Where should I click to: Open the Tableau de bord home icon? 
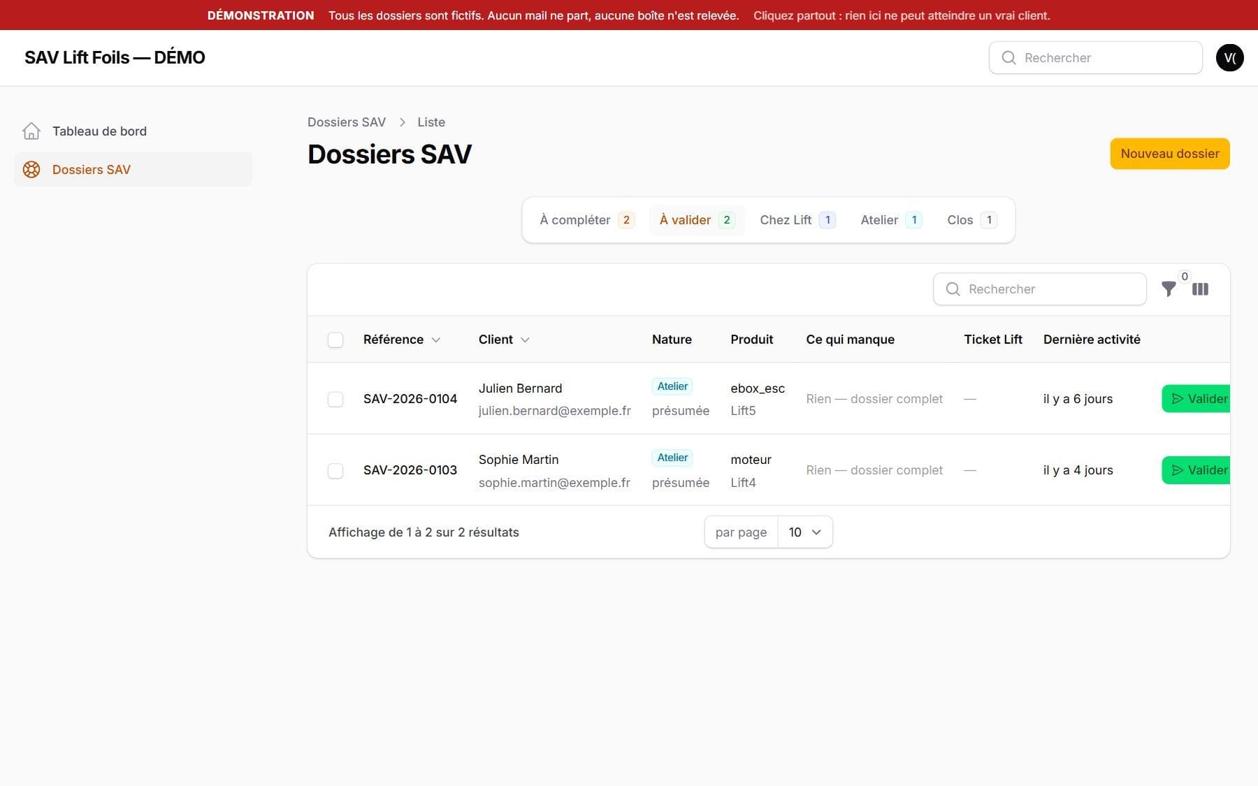click(x=31, y=131)
